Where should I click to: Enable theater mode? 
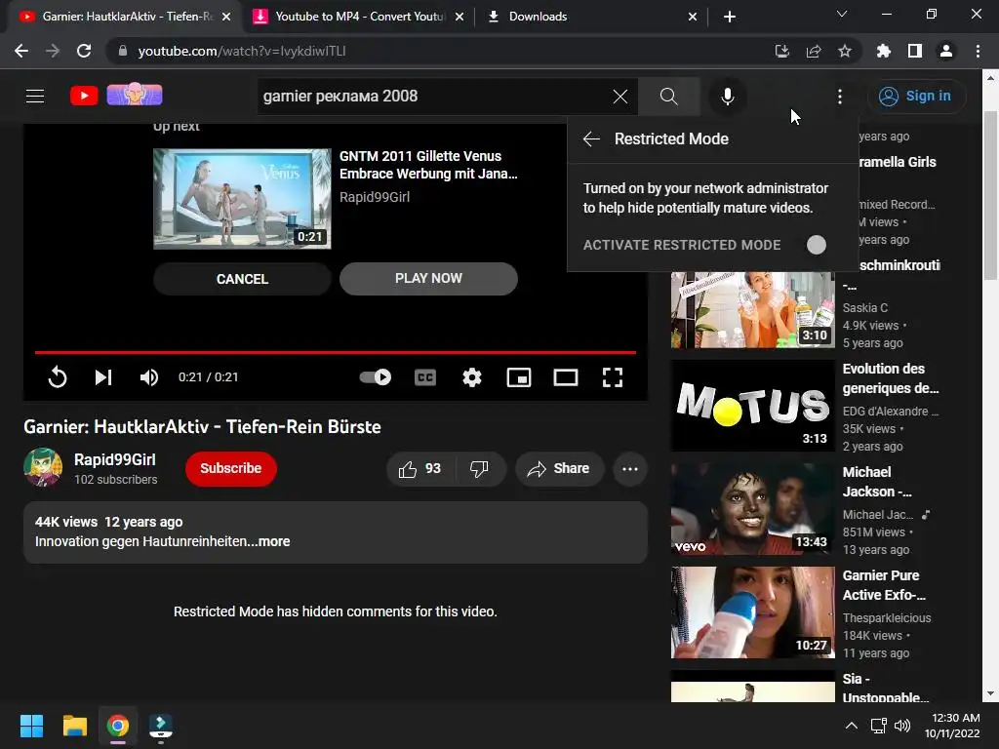(x=566, y=377)
